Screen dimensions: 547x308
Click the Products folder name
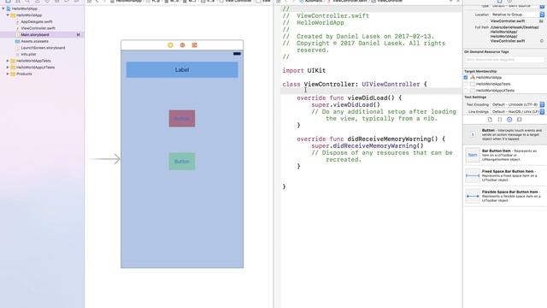(24, 74)
